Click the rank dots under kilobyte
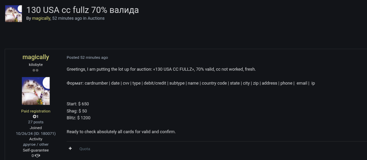 point(36,70)
